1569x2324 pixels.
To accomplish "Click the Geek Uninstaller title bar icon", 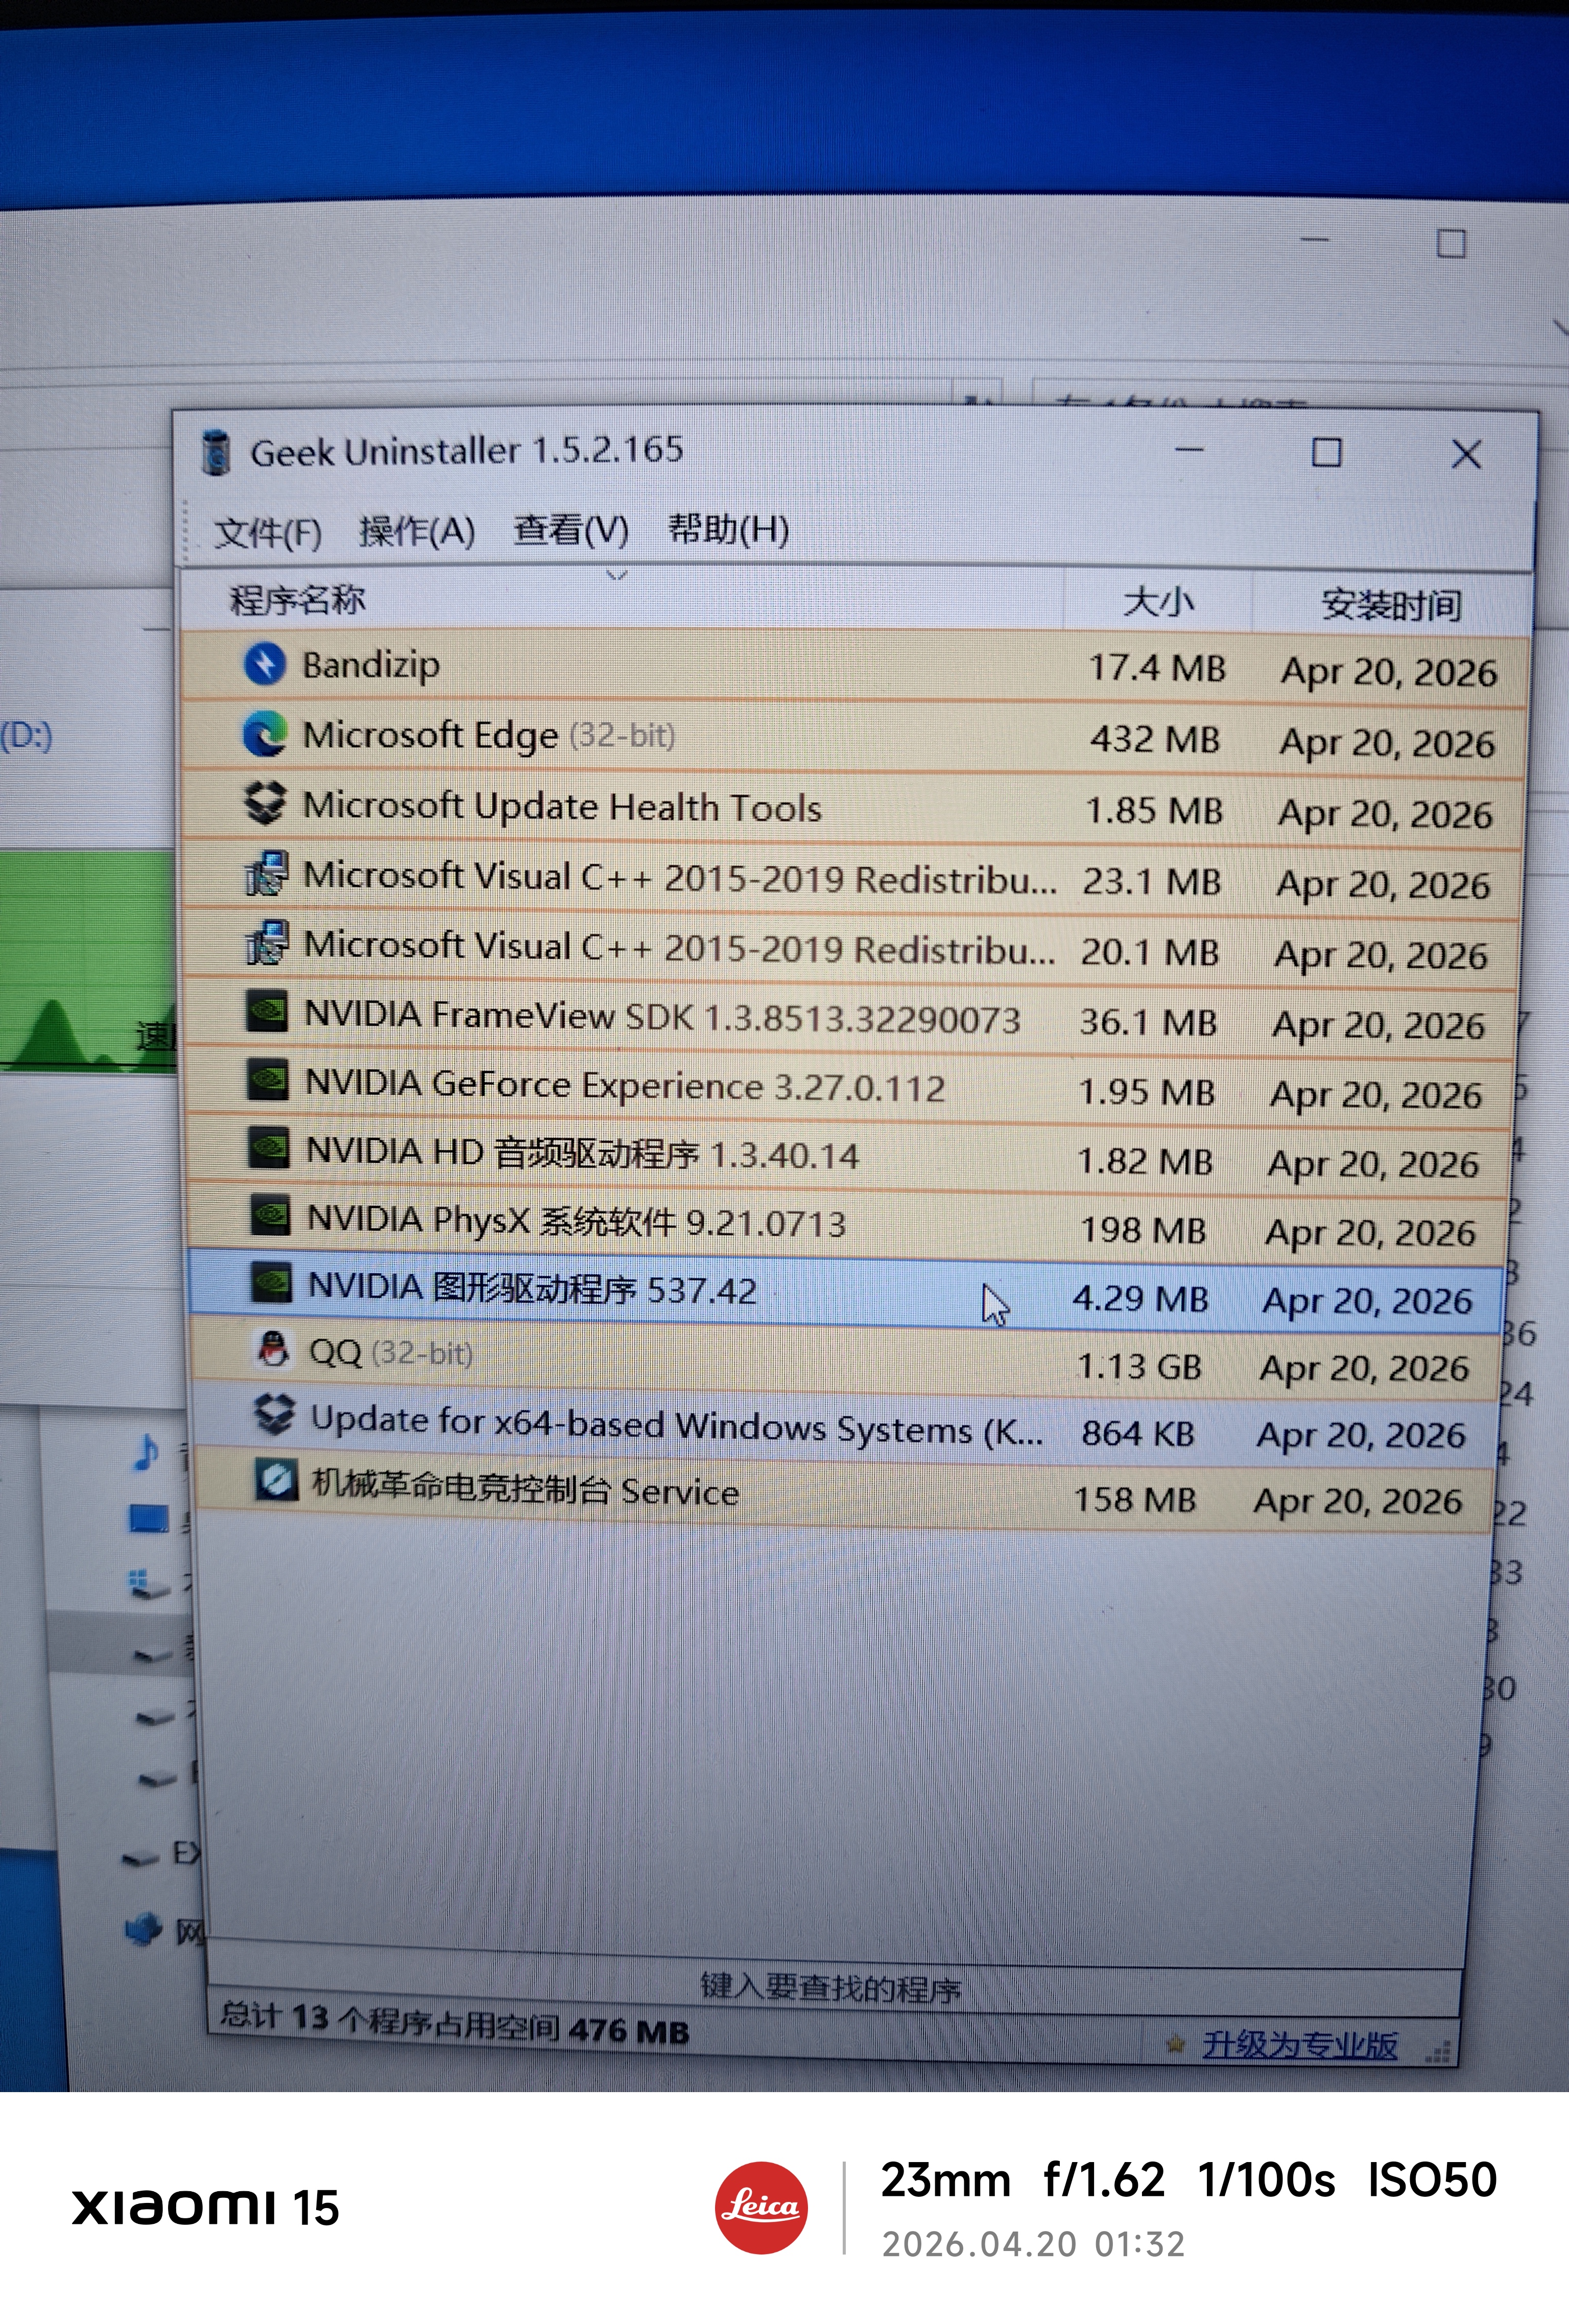I will tap(216, 452).
